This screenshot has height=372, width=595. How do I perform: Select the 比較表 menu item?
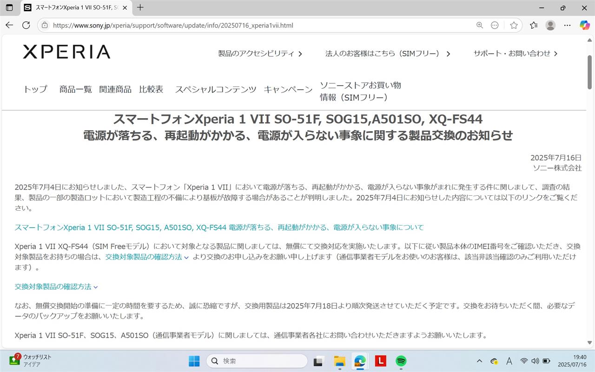(x=151, y=89)
